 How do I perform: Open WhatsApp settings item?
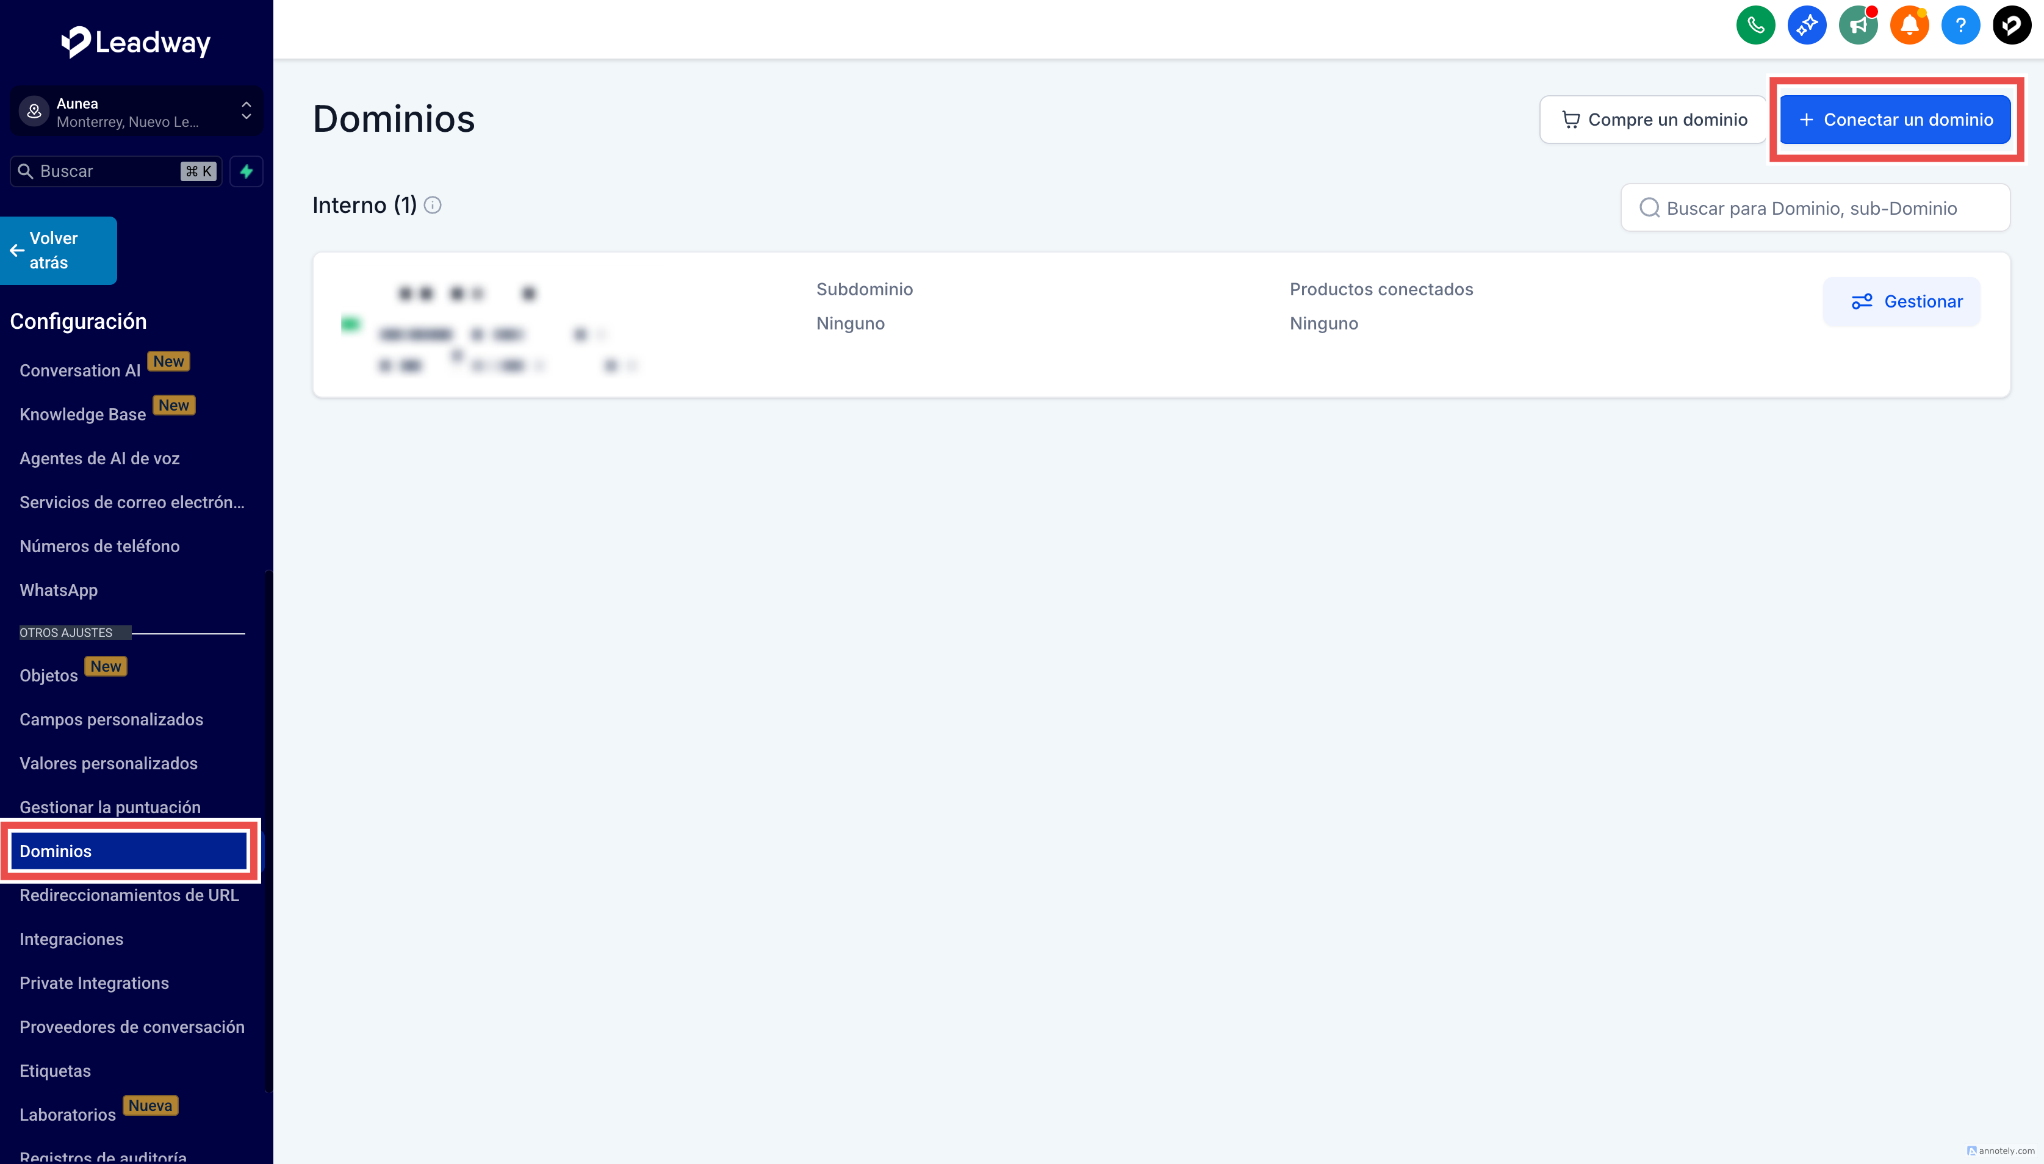[x=59, y=590]
